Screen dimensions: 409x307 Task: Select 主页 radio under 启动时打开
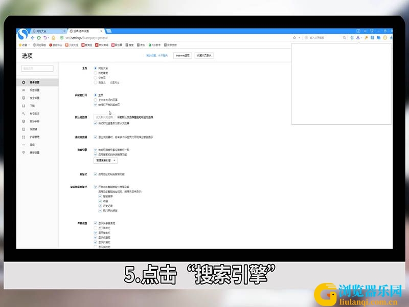point(96,95)
